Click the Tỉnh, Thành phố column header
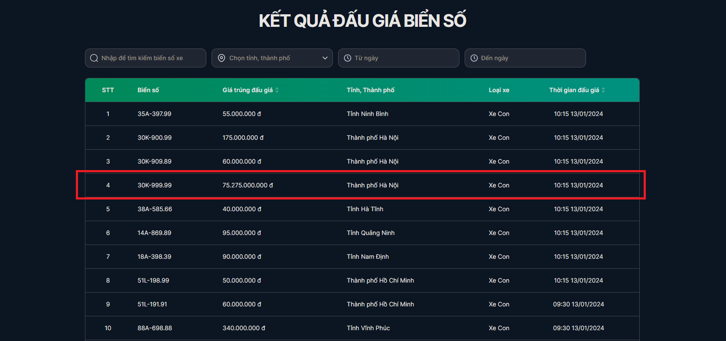 click(371, 90)
